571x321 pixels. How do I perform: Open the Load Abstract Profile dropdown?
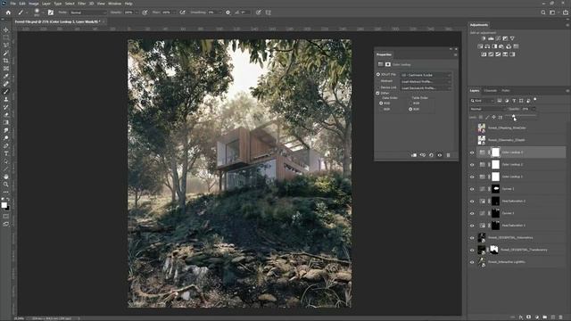[426, 81]
